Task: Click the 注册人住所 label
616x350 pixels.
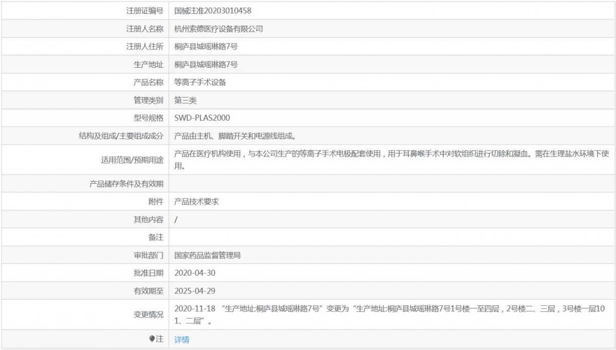Action: coord(145,47)
